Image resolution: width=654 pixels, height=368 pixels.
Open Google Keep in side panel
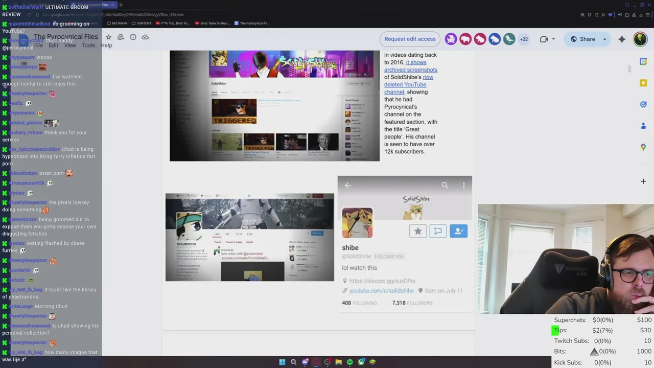tap(643, 83)
